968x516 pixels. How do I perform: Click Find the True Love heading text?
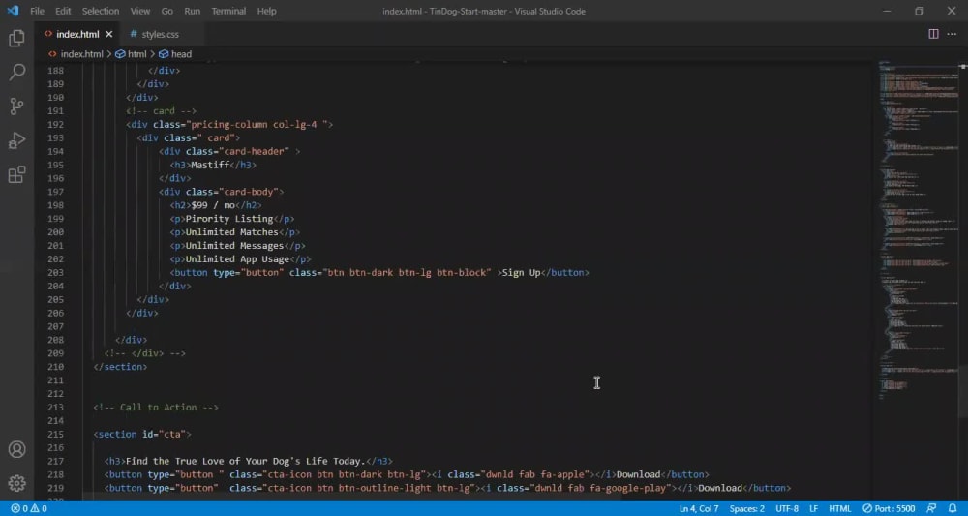246,461
